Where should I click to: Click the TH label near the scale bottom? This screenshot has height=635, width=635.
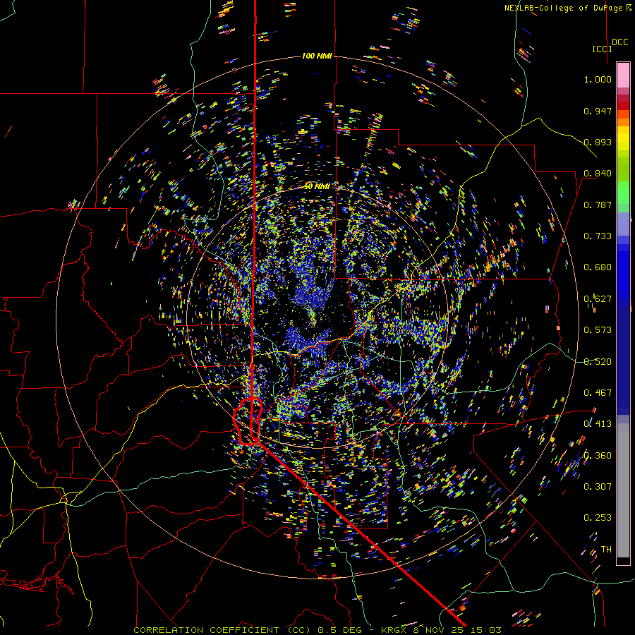(x=606, y=550)
